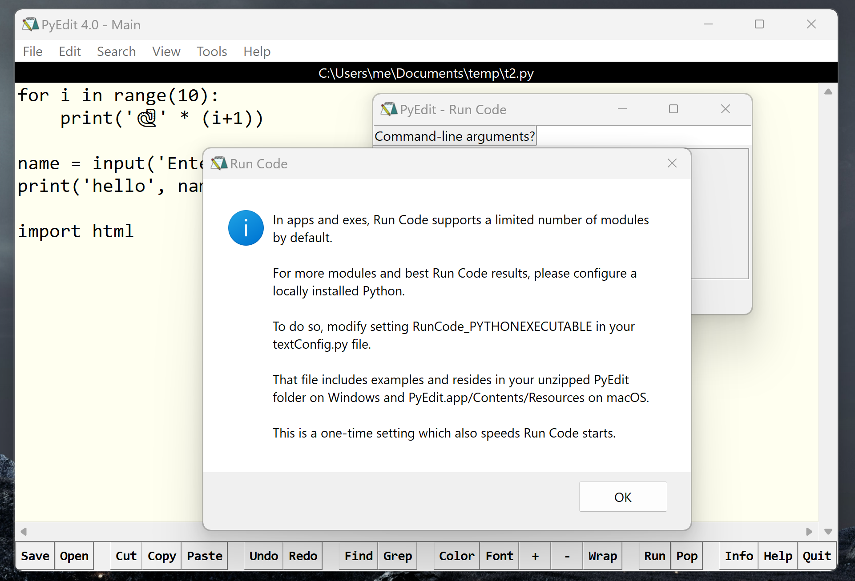The image size is (855, 581).
Task: Click the Paste toolbar button
Action: [x=205, y=556]
